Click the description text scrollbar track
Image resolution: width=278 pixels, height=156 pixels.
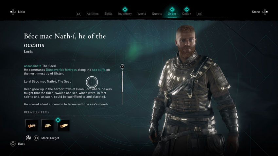point(122,87)
